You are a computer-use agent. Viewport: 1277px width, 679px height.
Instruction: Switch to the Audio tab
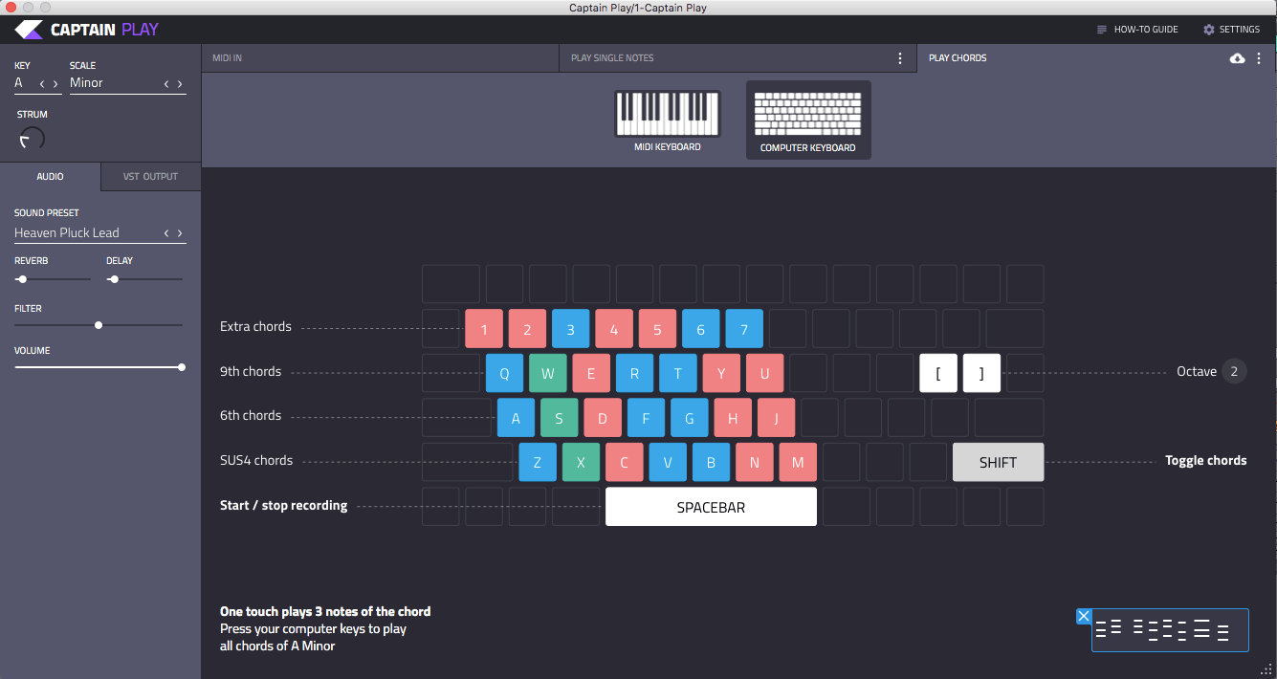pyautogui.click(x=50, y=177)
